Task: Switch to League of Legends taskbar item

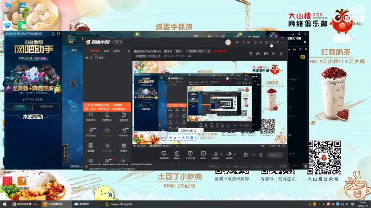Action: [x=119, y=204]
